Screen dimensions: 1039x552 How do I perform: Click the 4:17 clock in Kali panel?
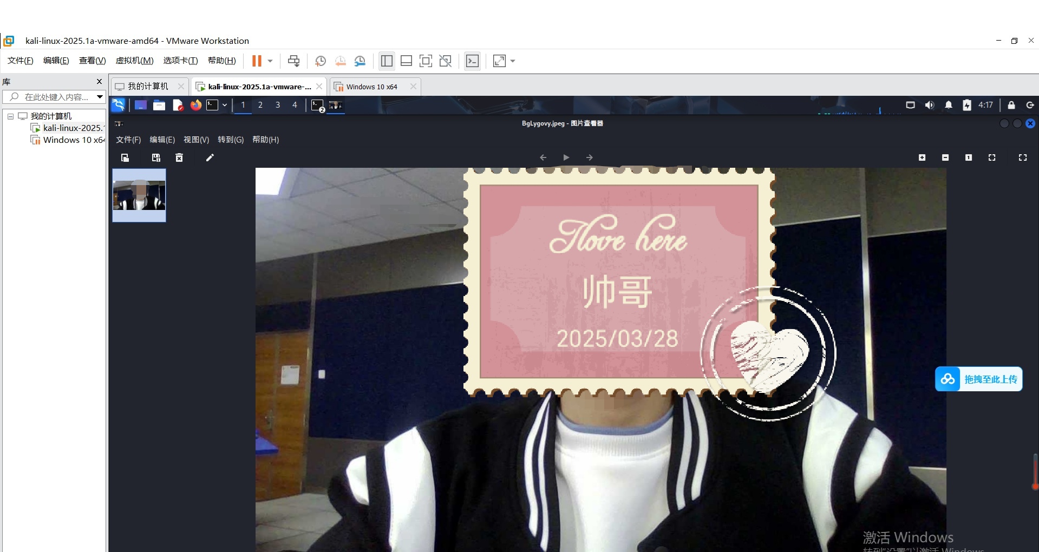point(986,105)
